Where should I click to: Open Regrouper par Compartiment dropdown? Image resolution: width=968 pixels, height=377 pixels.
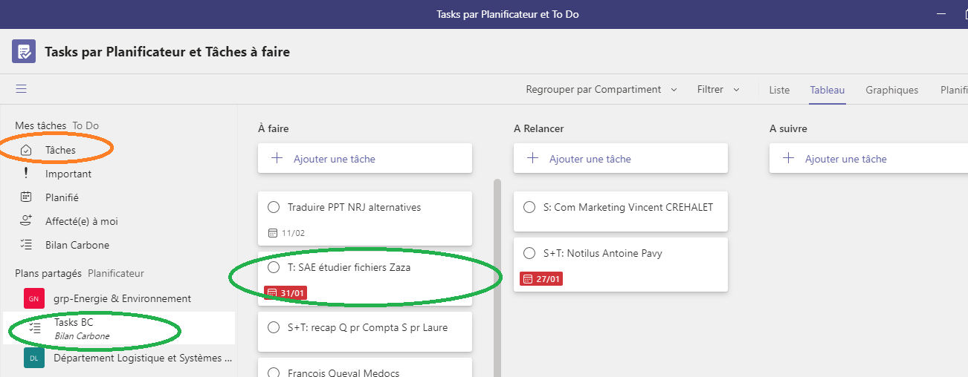pos(601,90)
